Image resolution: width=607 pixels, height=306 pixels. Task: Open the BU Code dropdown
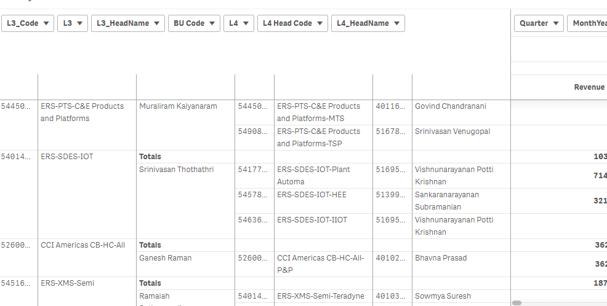[x=193, y=23]
